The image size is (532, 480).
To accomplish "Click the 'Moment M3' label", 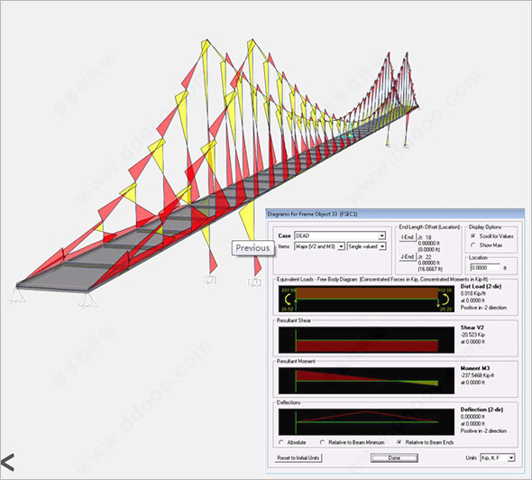I will 475,368.
